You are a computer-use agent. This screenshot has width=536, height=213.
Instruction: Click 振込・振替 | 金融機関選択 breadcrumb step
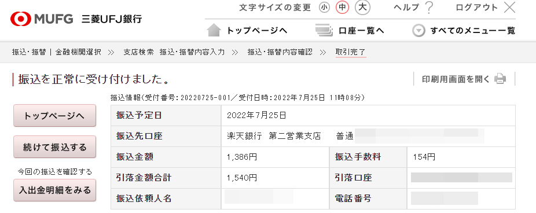tap(56, 52)
